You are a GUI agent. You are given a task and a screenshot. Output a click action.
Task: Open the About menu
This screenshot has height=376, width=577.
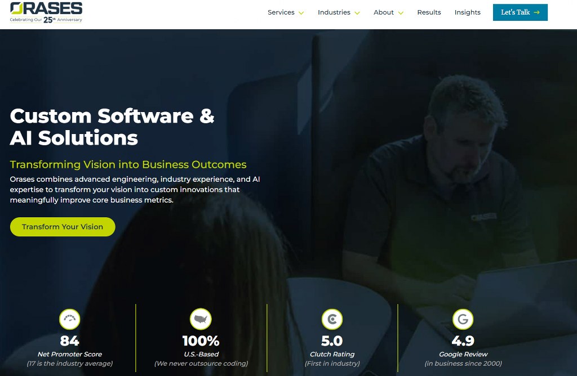point(383,12)
